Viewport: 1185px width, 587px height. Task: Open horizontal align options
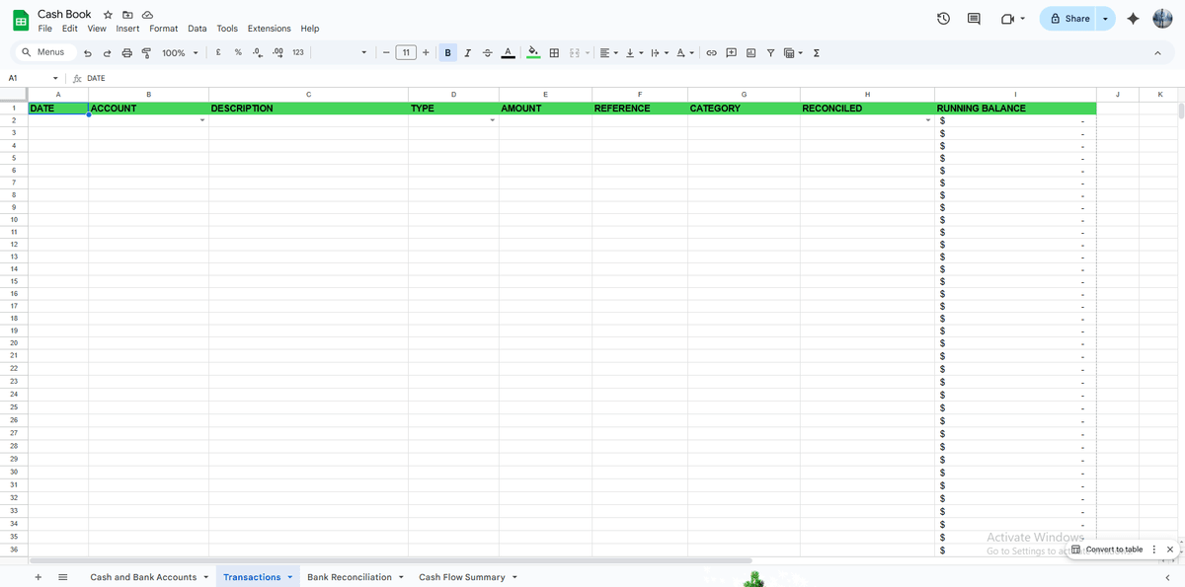pos(608,53)
